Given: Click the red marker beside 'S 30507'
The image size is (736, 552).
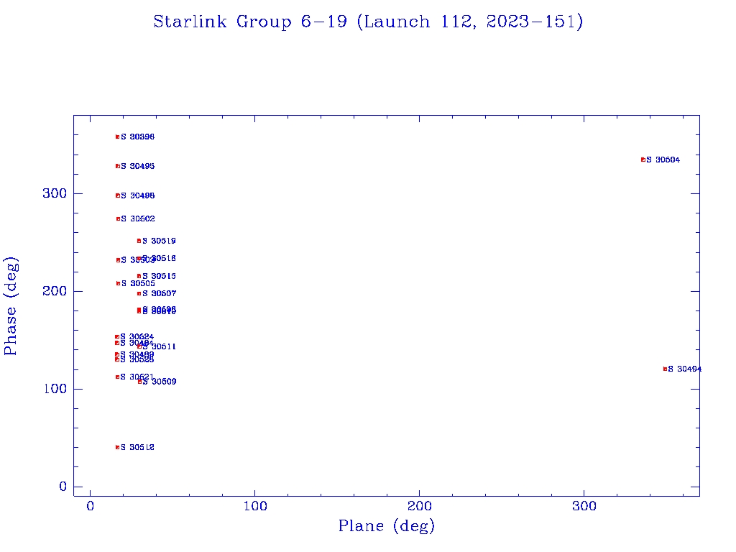Looking at the screenshot, I should click(139, 293).
